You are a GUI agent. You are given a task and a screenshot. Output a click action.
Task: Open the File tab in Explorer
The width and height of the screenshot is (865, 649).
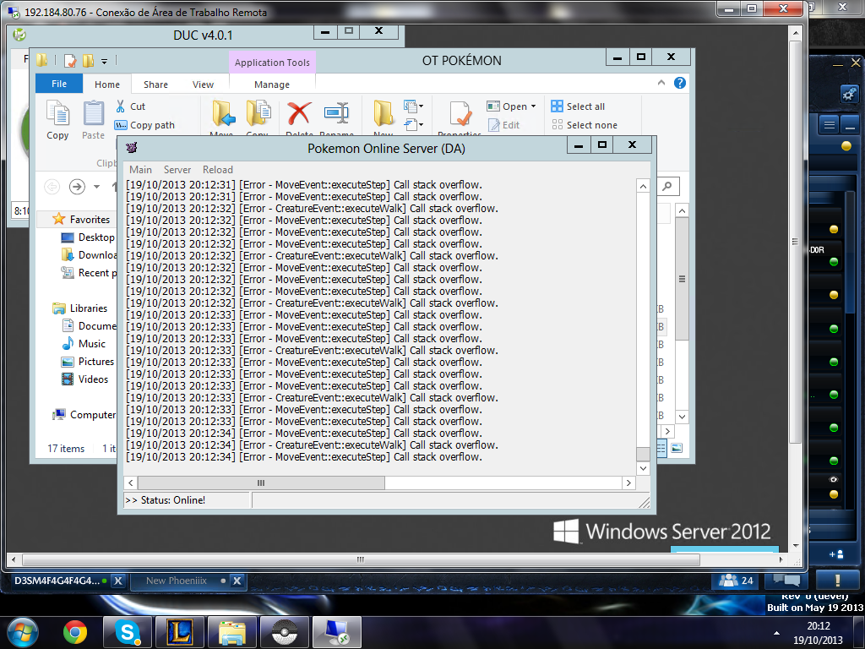[x=59, y=84]
